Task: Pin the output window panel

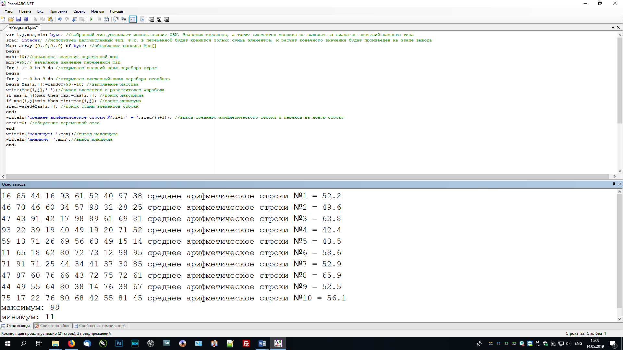Action: [614, 184]
